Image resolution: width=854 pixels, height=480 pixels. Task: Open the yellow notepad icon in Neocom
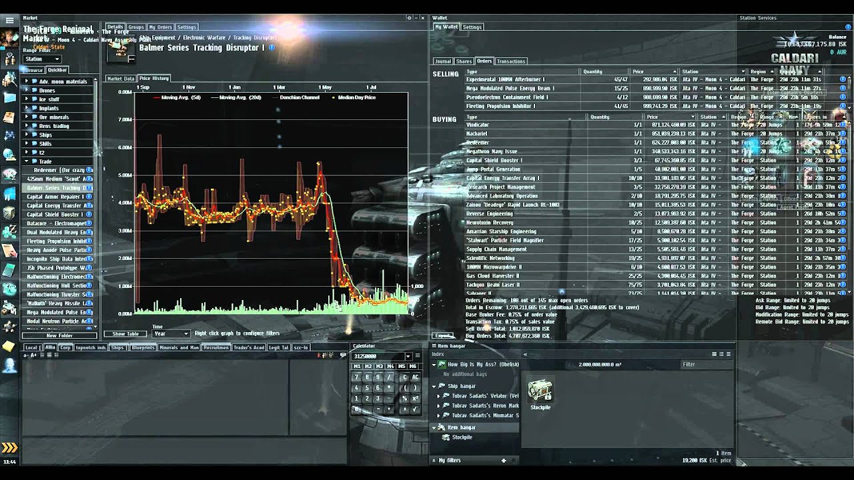(x=9, y=346)
